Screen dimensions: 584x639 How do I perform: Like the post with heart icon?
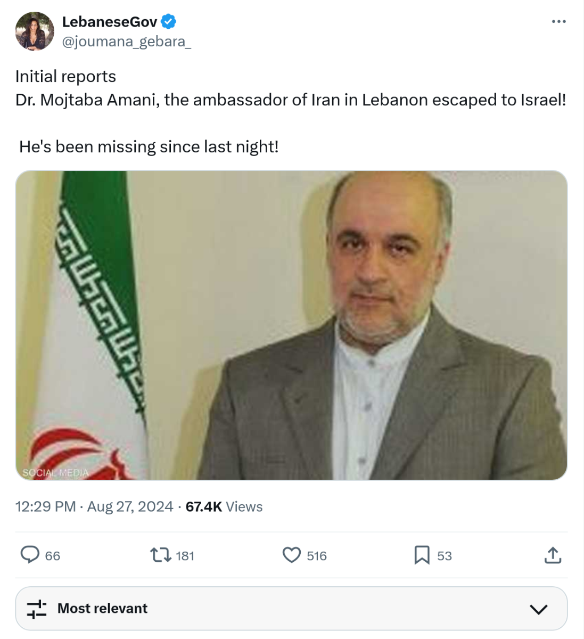pyautogui.click(x=291, y=555)
